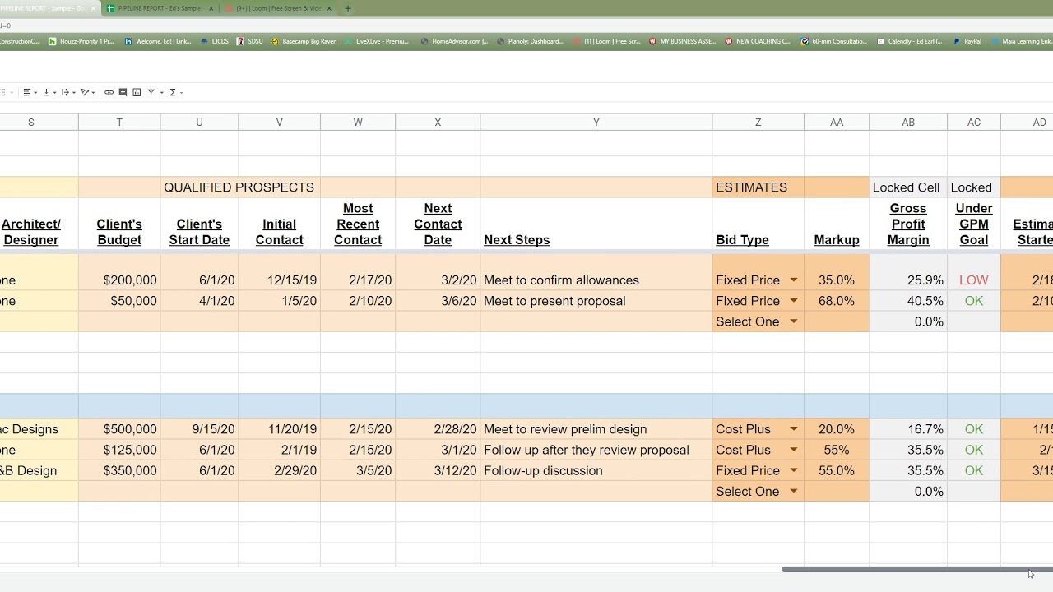
Task: Open a new browser tab
Action: point(348,8)
